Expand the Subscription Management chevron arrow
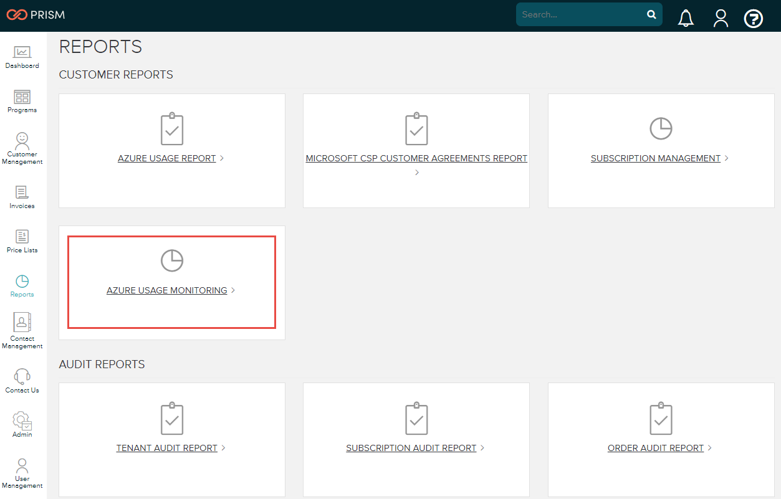The height and width of the screenshot is (499, 781). (726, 158)
